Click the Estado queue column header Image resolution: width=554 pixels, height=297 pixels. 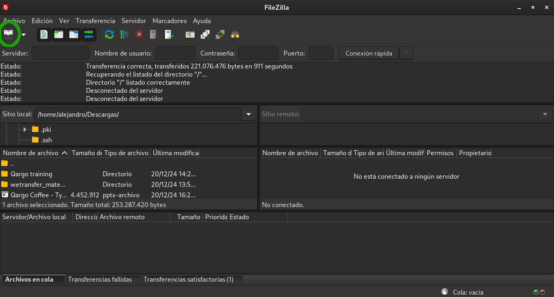click(258, 217)
